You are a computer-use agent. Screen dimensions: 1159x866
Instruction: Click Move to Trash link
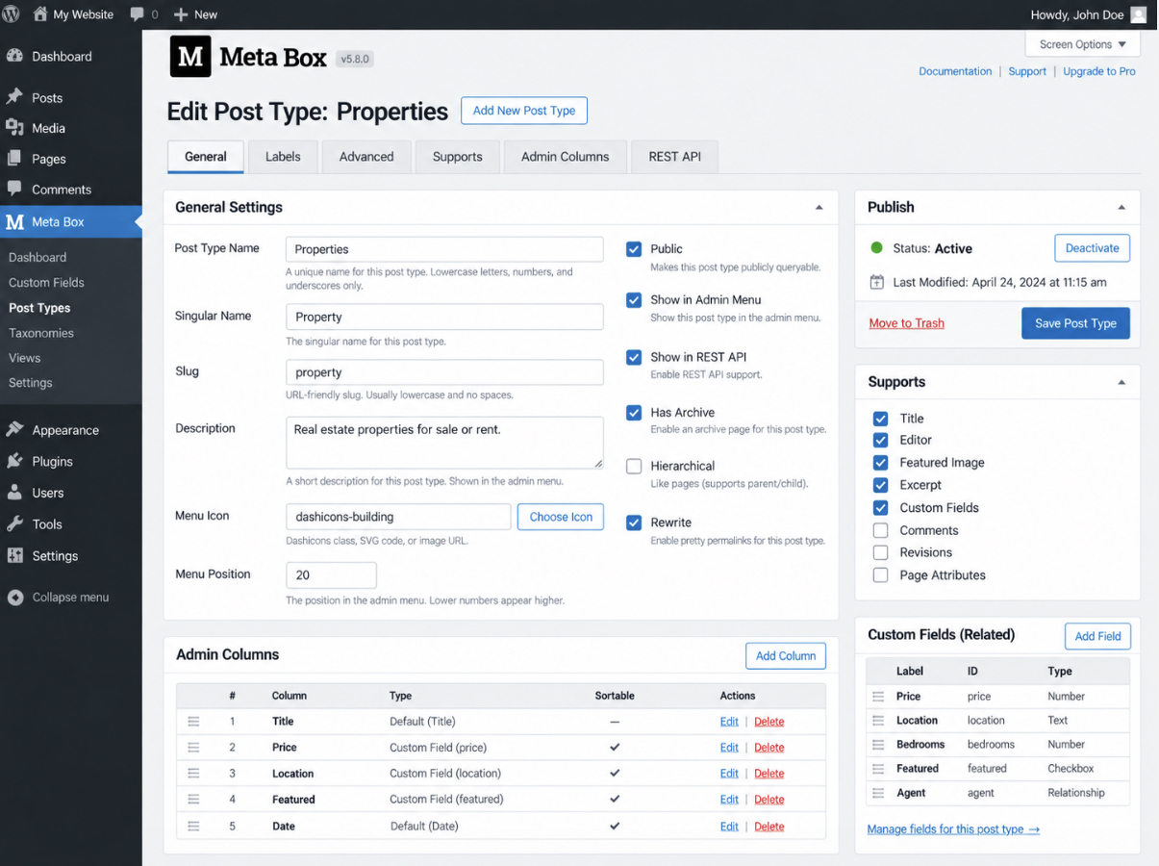point(907,323)
